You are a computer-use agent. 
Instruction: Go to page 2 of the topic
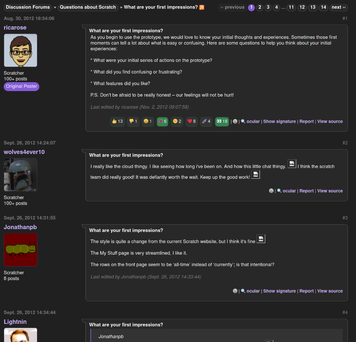pyautogui.click(x=260, y=7)
